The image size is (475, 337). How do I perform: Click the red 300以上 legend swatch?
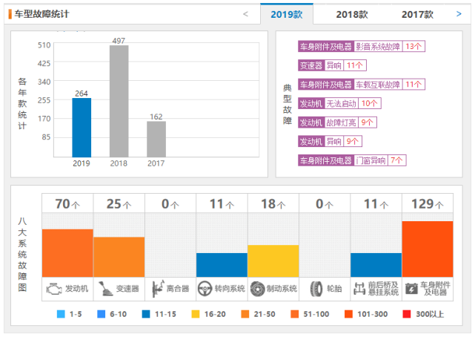(408, 314)
